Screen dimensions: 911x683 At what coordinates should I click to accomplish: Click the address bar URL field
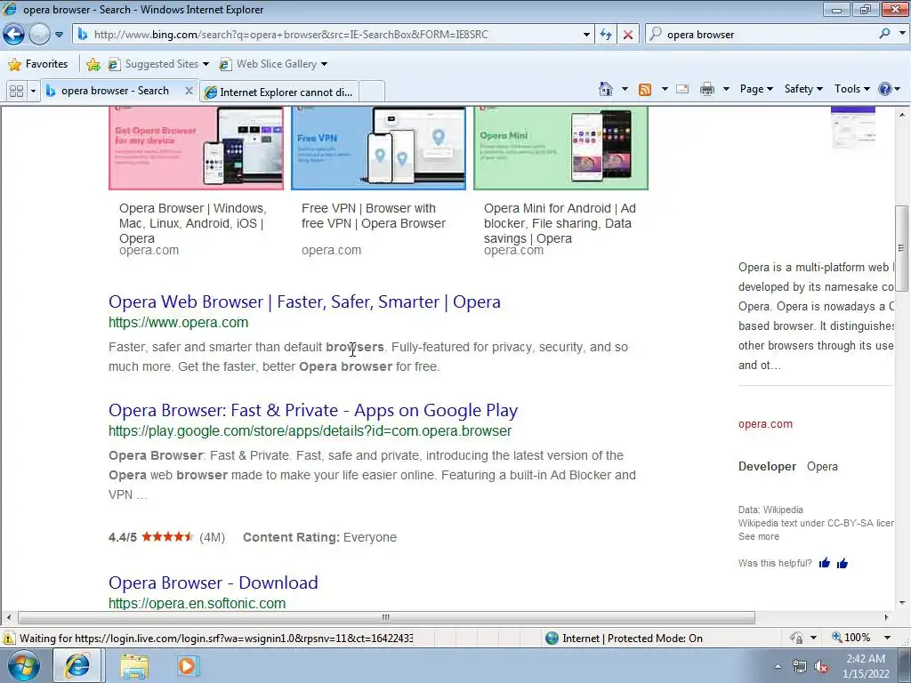click(331, 35)
